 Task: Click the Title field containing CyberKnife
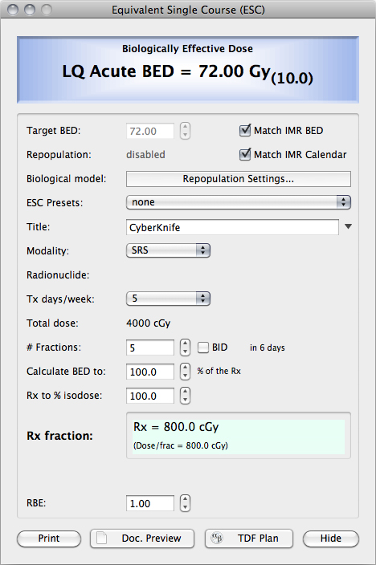[232, 227]
